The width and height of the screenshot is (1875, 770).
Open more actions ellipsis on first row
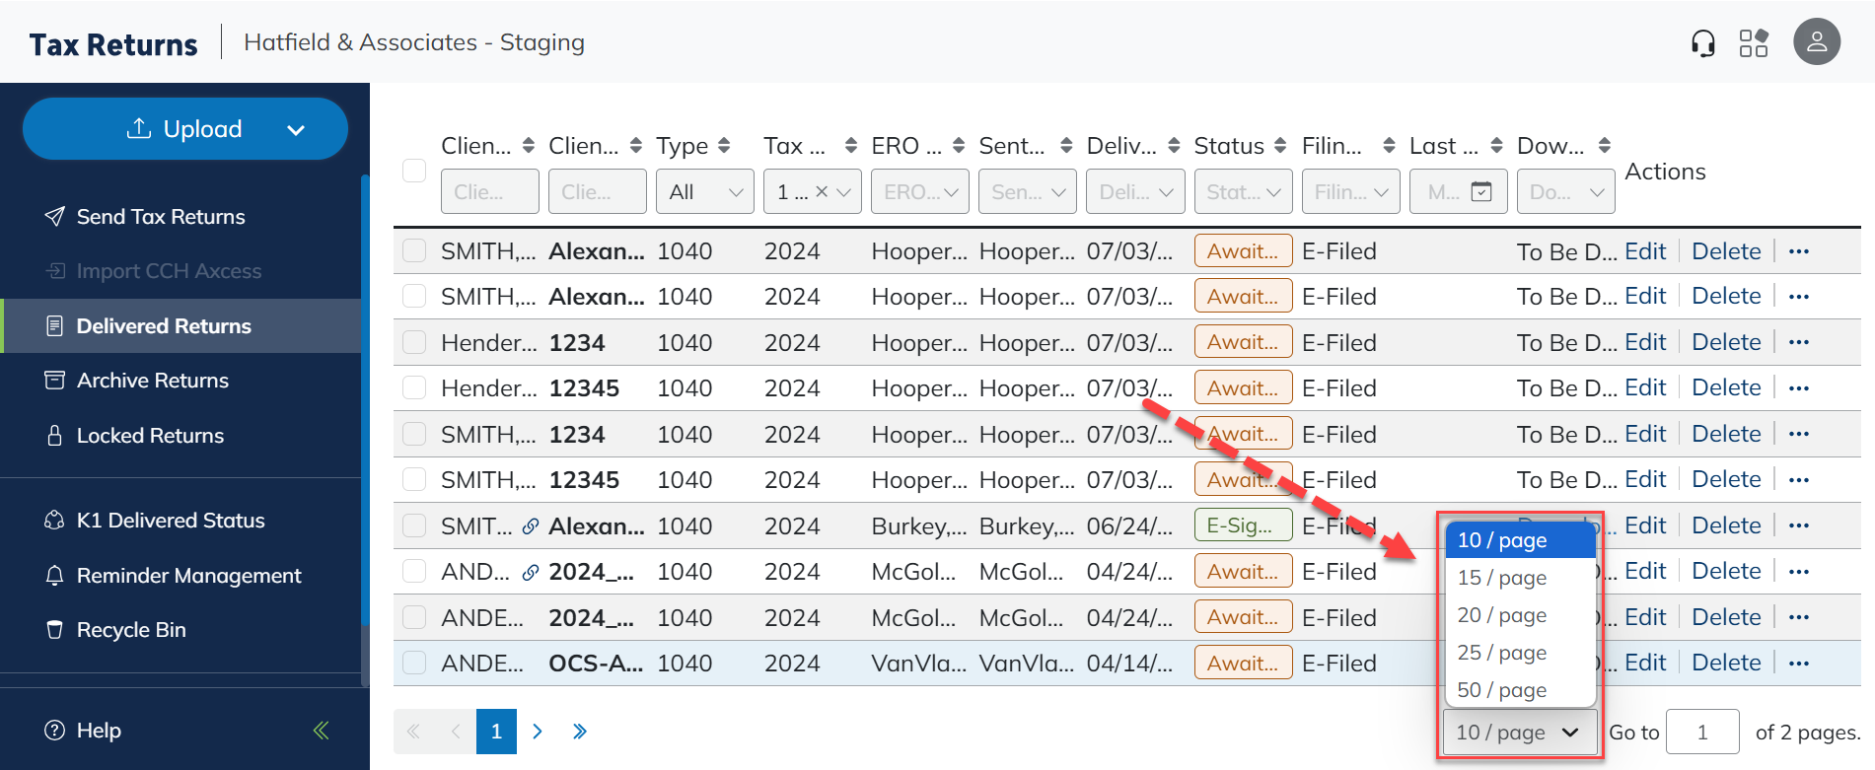(1798, 251)
